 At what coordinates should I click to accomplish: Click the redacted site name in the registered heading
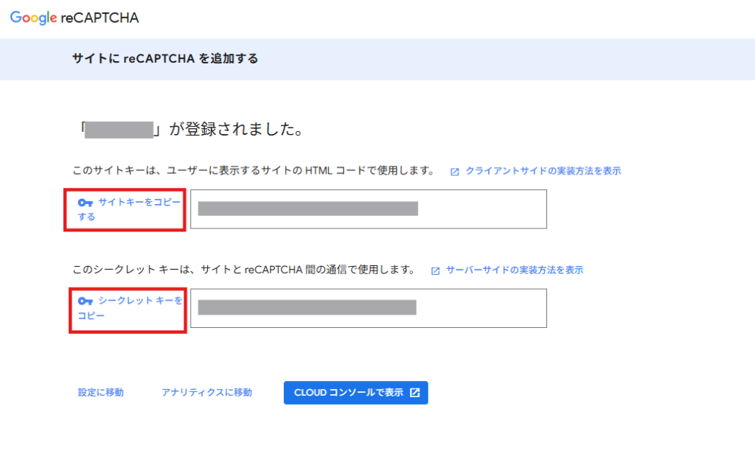(119, 130)
